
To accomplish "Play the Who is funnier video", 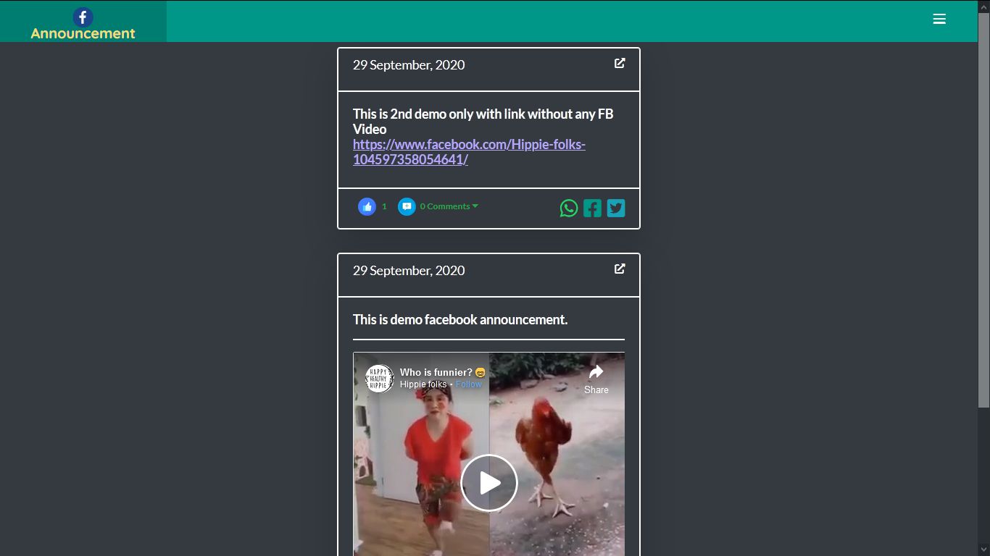I will pyautogui.click(x=488, y=482).
